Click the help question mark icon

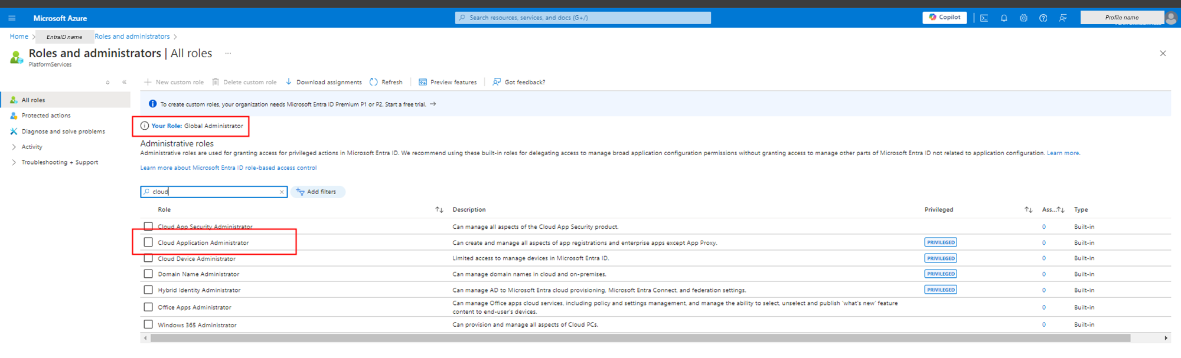1043,18
